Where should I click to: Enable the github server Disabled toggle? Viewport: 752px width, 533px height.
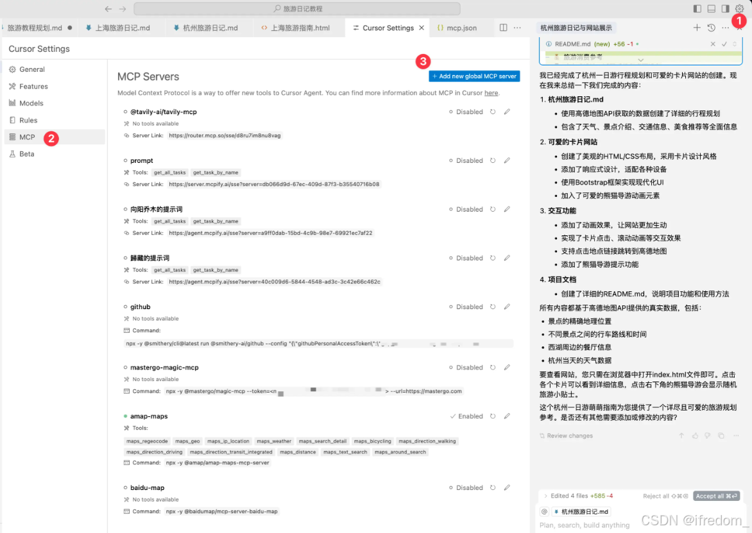(466, 307)
